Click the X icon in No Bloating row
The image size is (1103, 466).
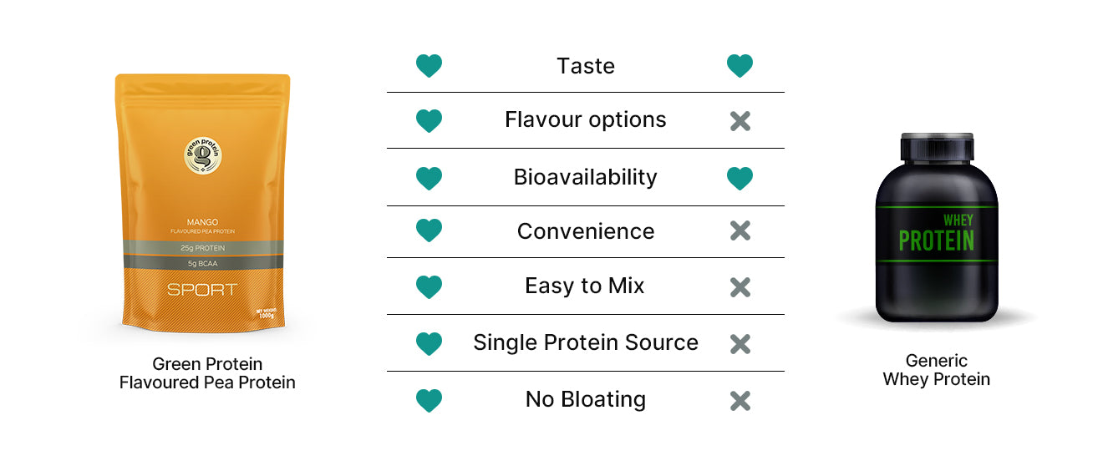tap(740, 400)
